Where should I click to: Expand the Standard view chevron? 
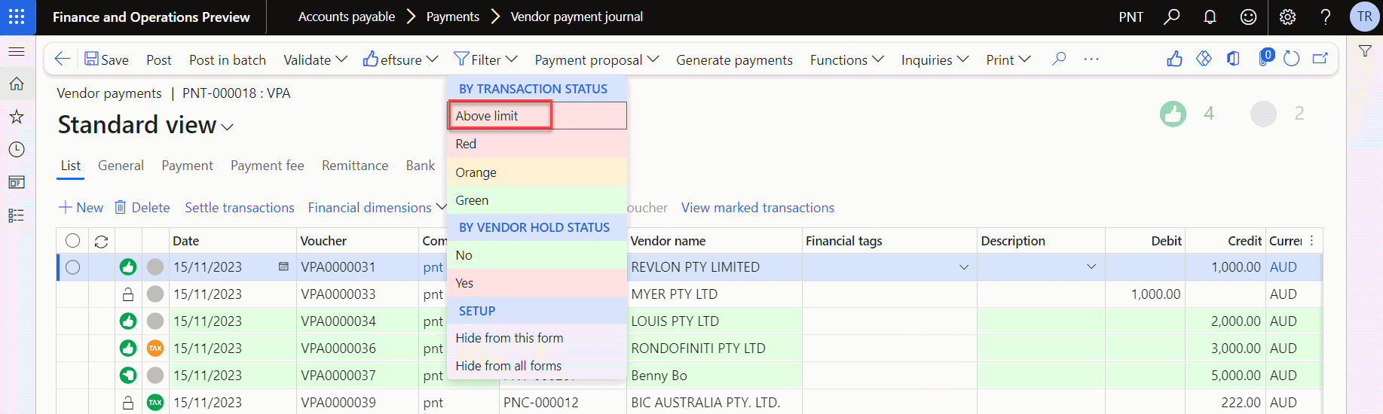pos(227,127)
